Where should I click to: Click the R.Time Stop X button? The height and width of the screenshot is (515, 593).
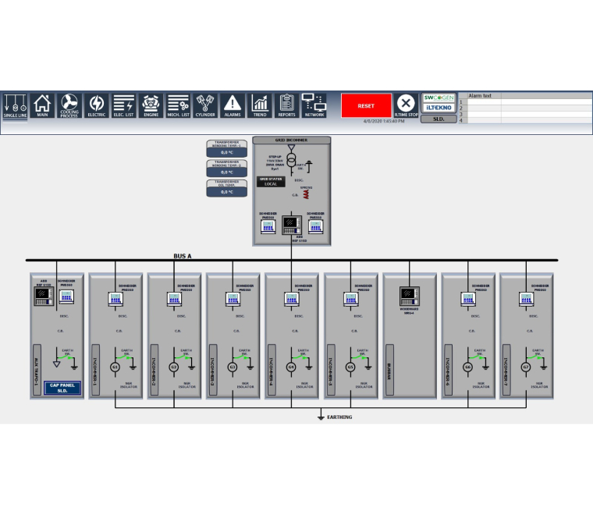[406, 105]
